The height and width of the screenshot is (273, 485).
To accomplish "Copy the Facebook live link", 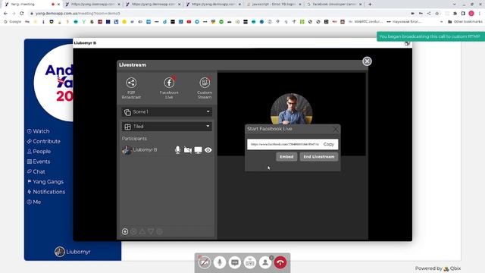I will click(x=328, y=144).
